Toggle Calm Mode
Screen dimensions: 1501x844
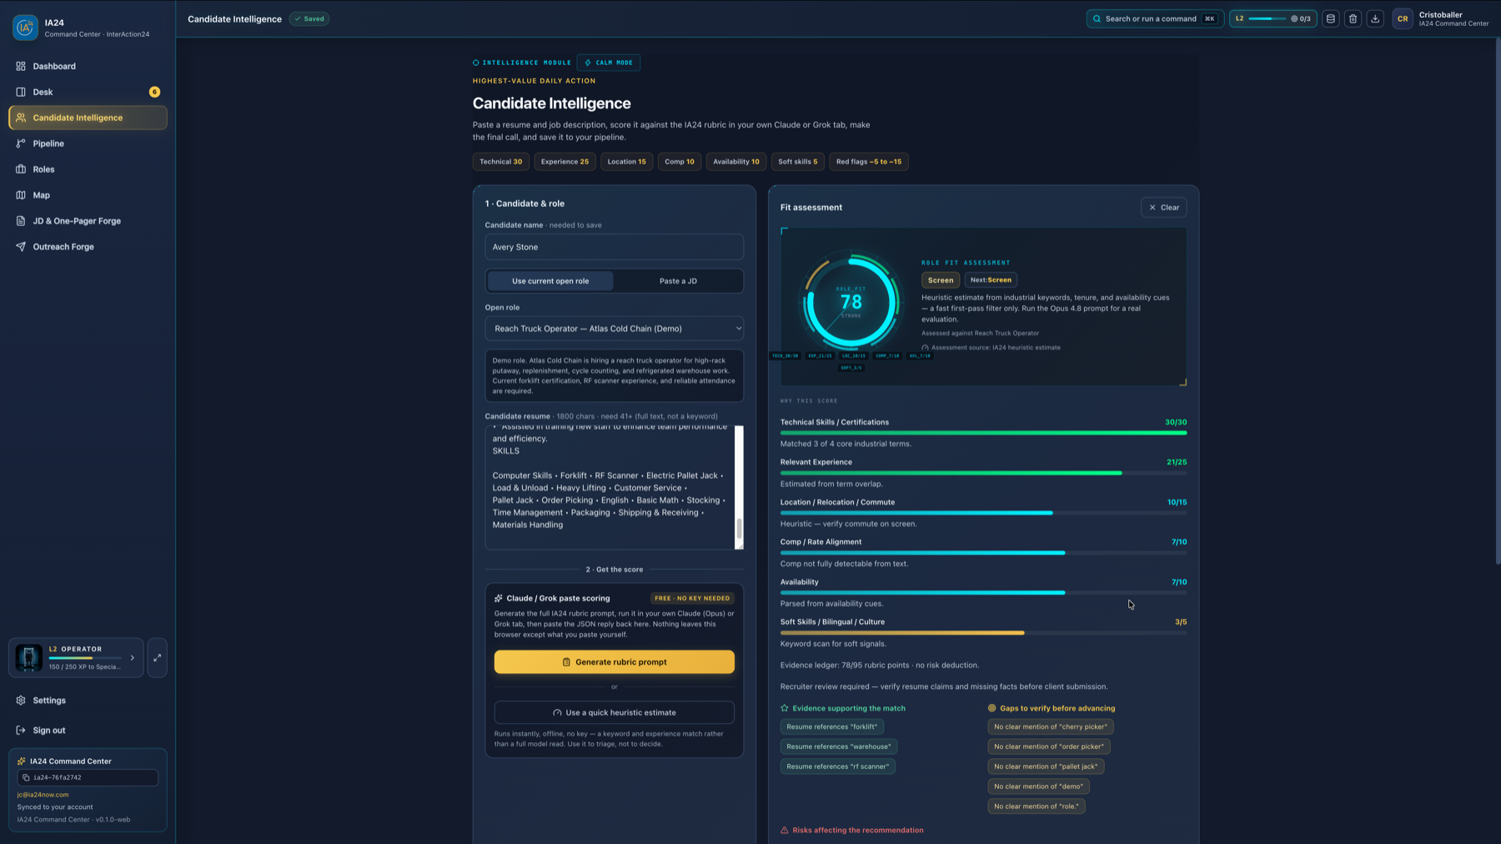(x=609, y=63)
